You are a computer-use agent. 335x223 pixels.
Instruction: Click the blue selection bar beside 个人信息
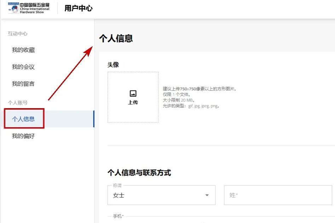pos(93,118)
